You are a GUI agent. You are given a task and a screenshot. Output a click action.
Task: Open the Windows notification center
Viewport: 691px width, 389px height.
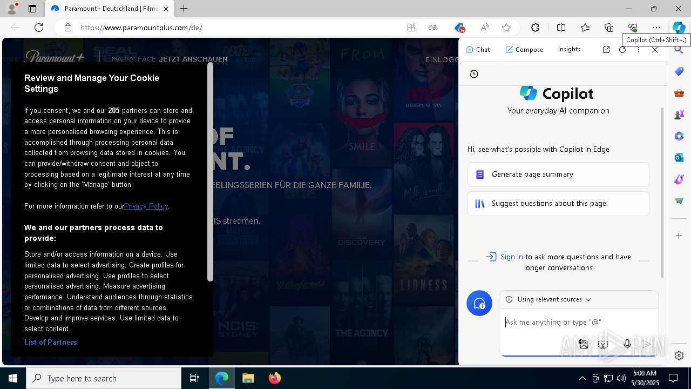(x=673, y=378)
